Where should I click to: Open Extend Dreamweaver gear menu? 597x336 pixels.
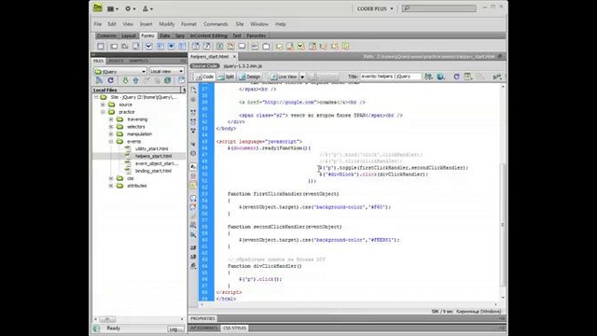131,8
